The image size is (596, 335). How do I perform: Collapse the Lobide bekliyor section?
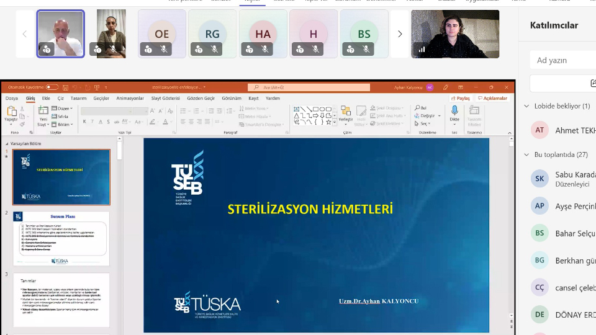coord(526,106)
